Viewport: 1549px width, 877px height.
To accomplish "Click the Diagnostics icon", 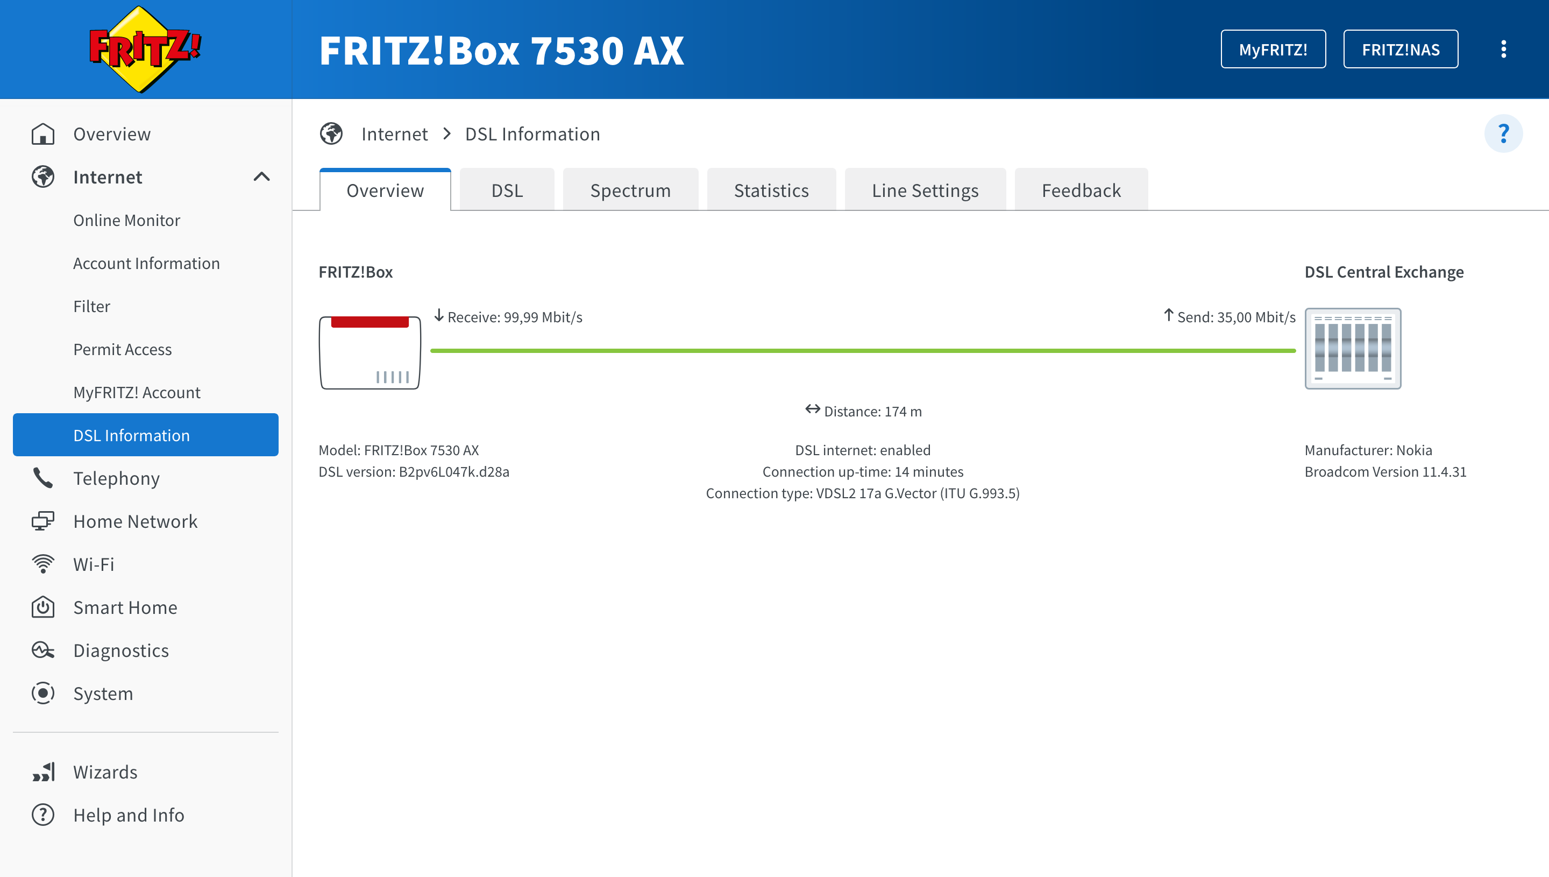I will (42, 650).
